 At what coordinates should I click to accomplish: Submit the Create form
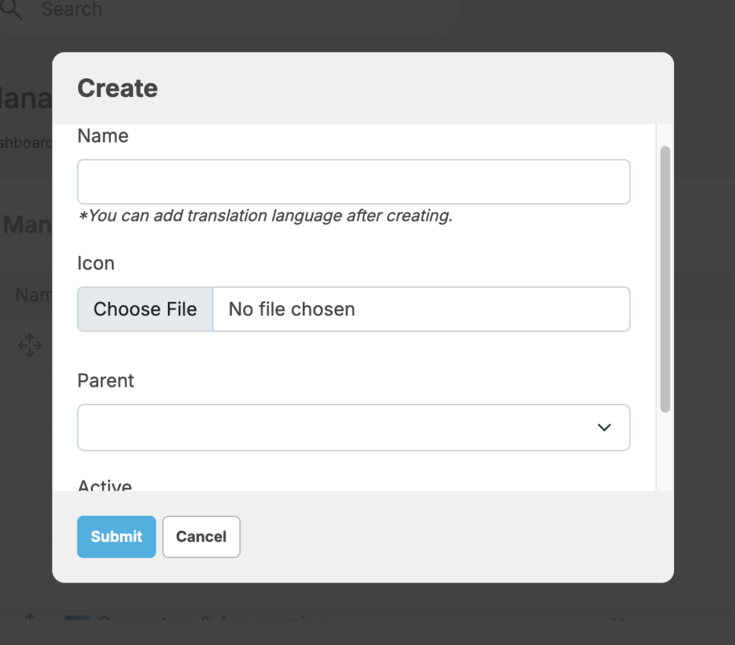click(116, 537)
